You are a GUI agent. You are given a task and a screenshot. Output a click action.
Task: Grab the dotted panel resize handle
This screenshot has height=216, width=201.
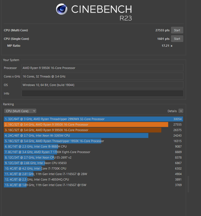click(188, 184)
